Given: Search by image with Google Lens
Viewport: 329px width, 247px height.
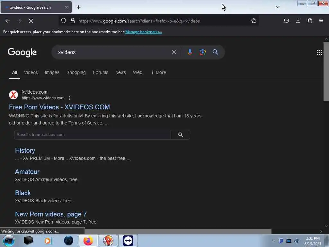Looking at the screenshot, I should coord(202,52).
